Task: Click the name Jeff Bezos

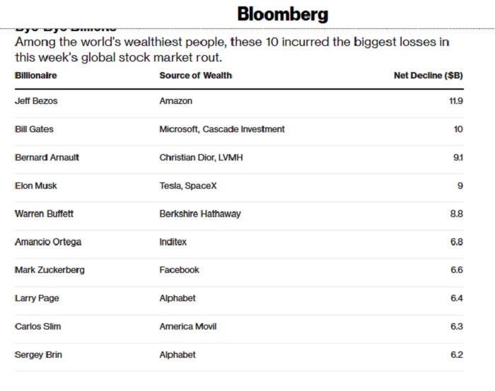Action: 36,101
